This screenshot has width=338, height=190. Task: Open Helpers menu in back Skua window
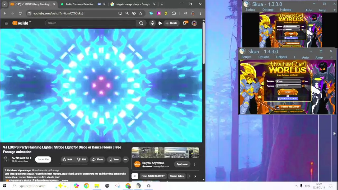[285, 10]
